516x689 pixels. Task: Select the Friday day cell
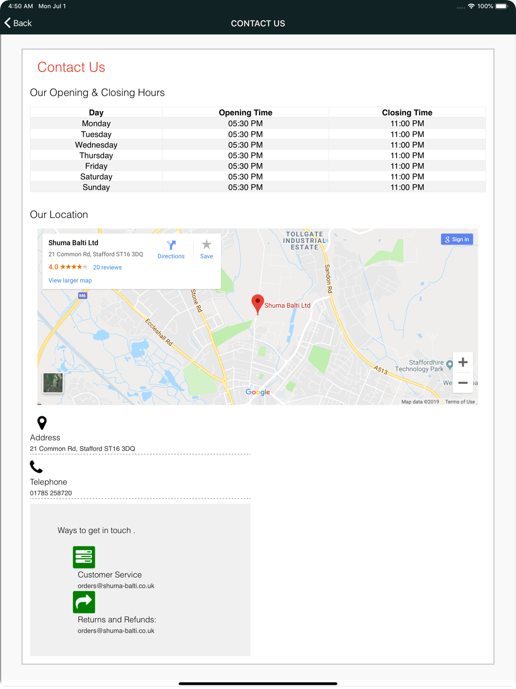click(96, 166)
